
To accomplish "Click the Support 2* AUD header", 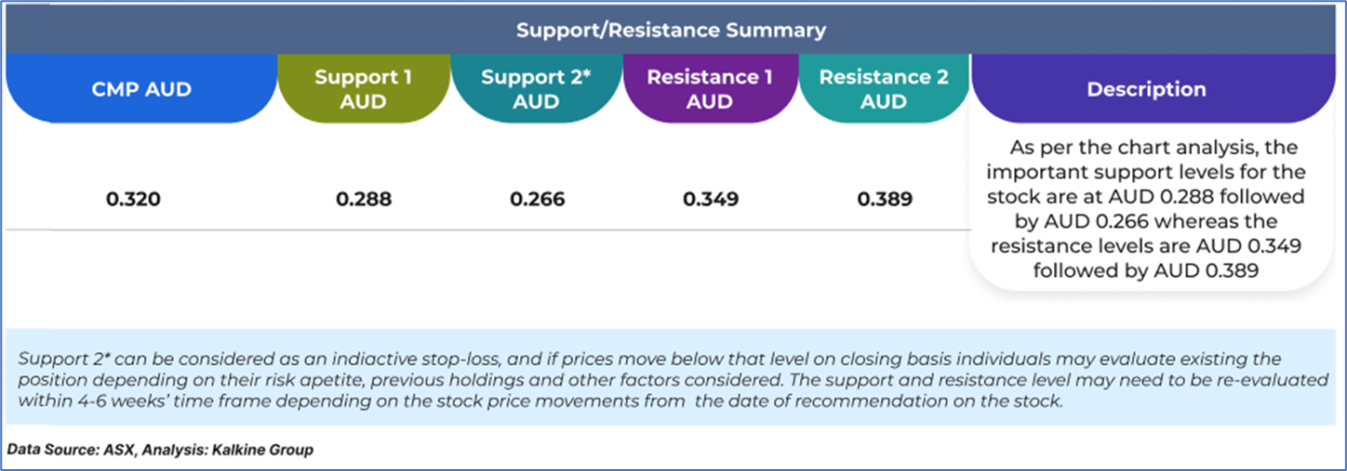I will [x=536, y=89].
